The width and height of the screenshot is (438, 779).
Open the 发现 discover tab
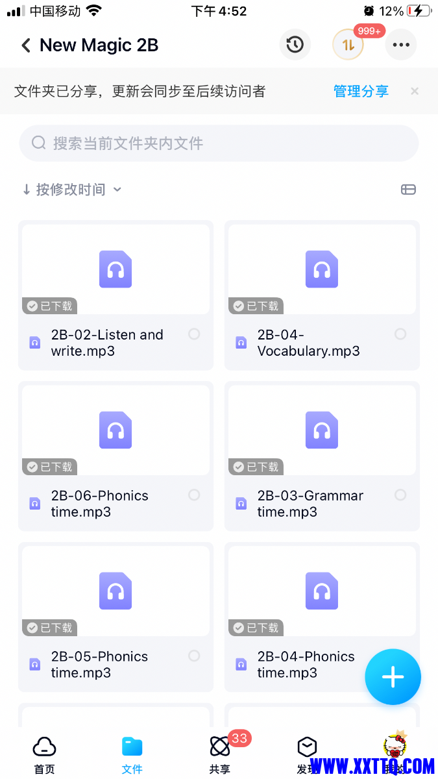307,755
